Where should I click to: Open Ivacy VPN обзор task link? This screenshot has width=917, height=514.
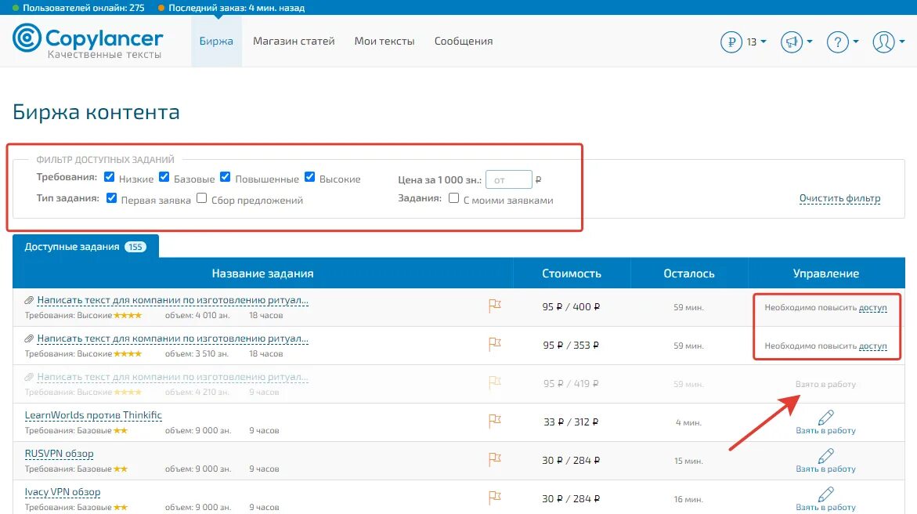pyautogui.click(x=63, y=492)
